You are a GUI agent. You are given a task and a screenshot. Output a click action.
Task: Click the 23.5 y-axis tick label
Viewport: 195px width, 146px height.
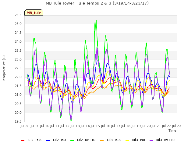(18, 51)
